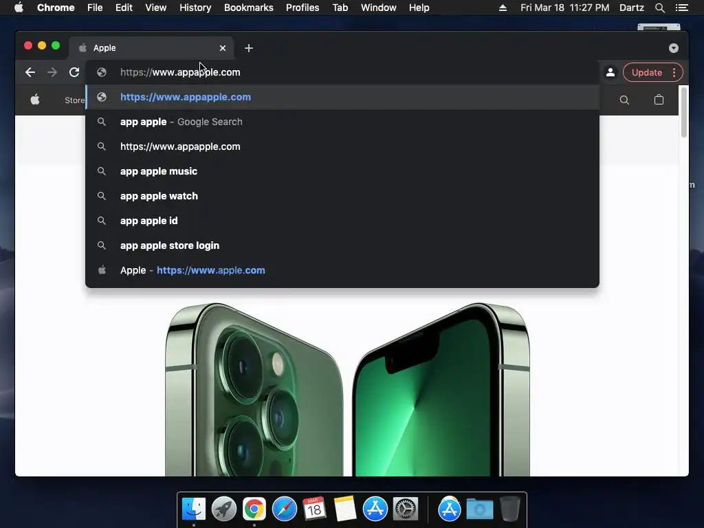This screenshot has height=528, width=704.
Task: Select 'app apple store login' suggestion
Action: coord(342,245)
